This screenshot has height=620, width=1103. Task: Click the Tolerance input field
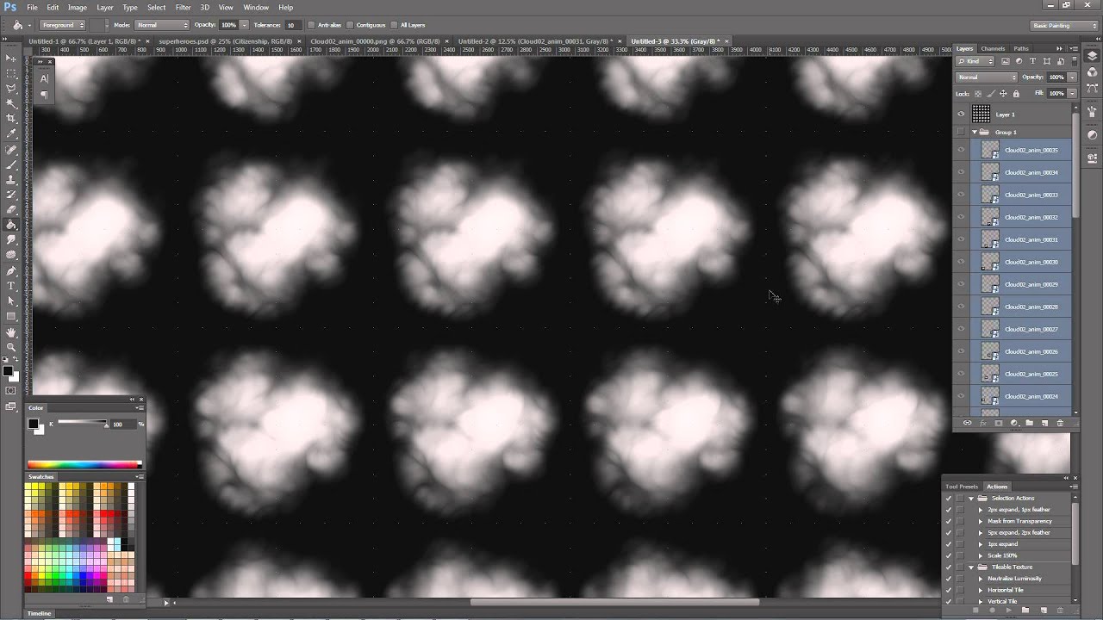[293, 25]
